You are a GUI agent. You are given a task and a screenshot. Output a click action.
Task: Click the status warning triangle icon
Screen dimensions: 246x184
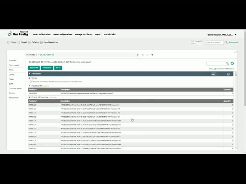(215, 69)
